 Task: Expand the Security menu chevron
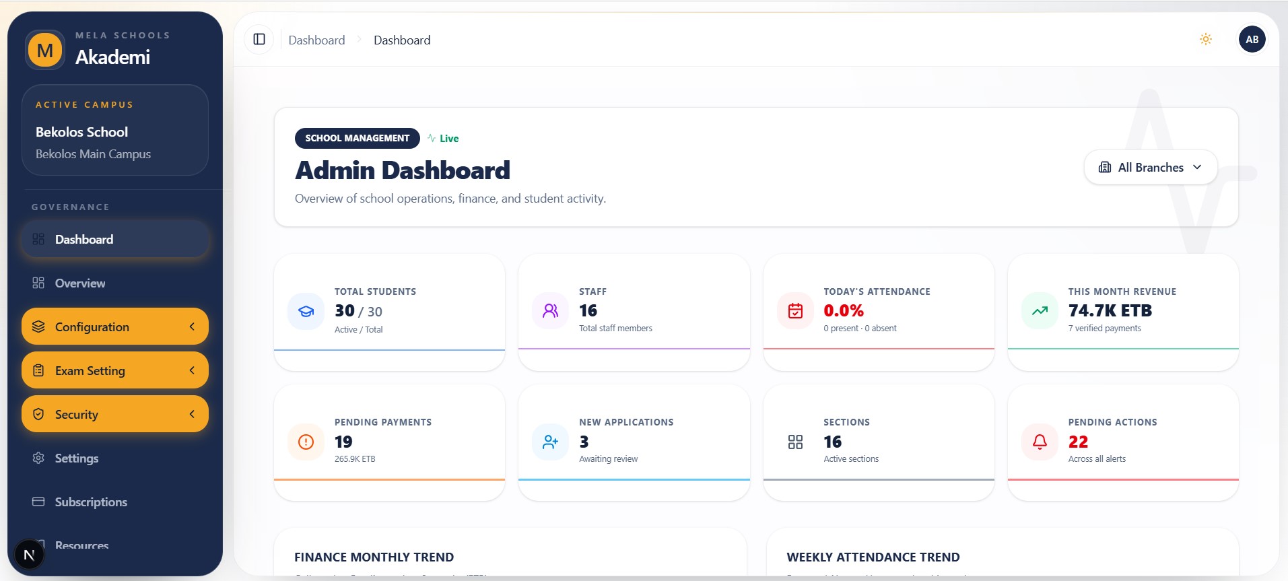pos(192,414)
